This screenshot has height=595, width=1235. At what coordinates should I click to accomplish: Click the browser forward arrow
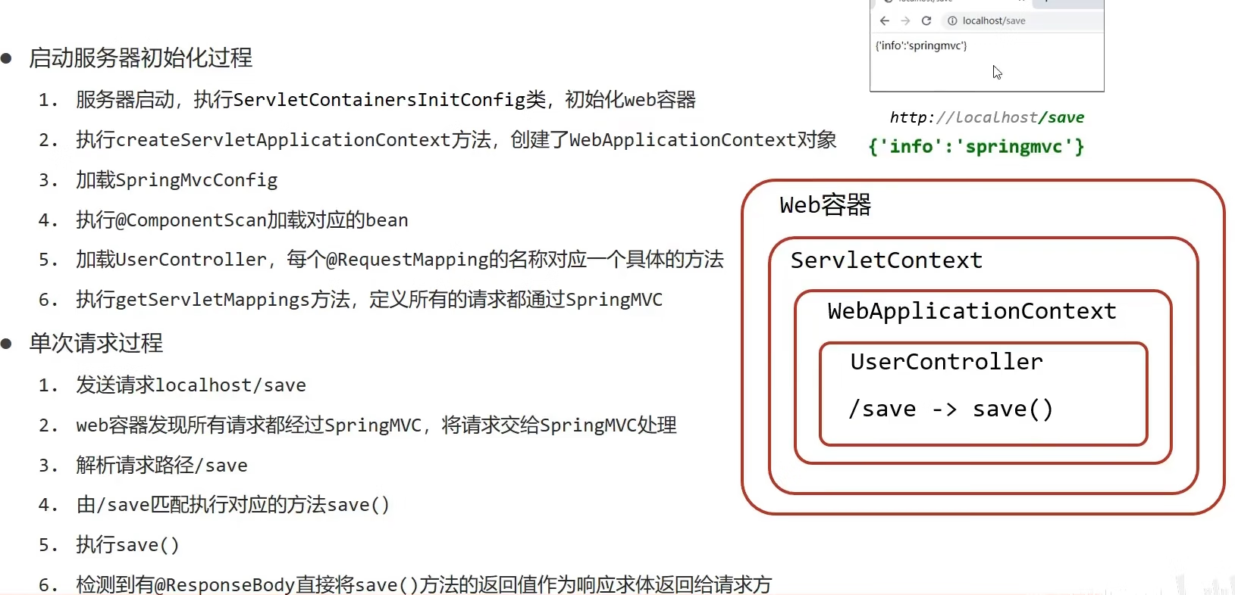point(905,20)
